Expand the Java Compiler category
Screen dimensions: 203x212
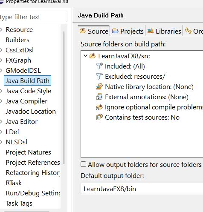[x=1, y=101]
